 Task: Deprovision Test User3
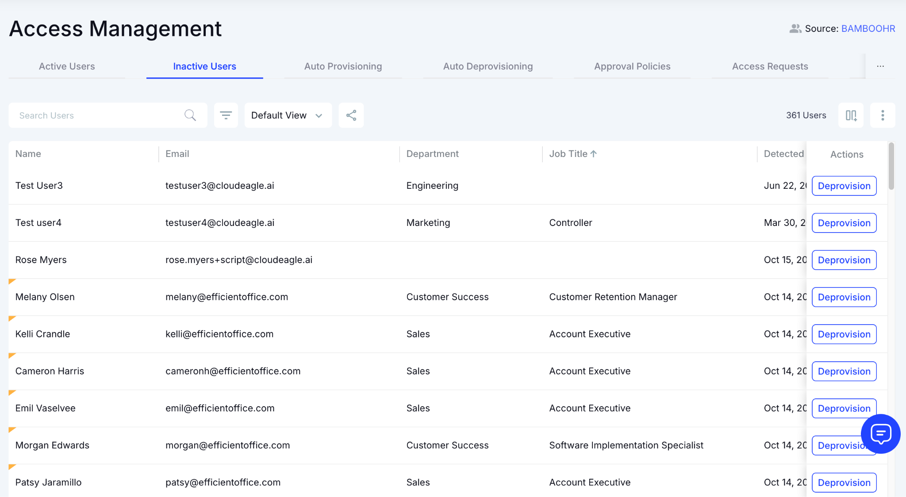pyautogui.click(x=844, y=186)
